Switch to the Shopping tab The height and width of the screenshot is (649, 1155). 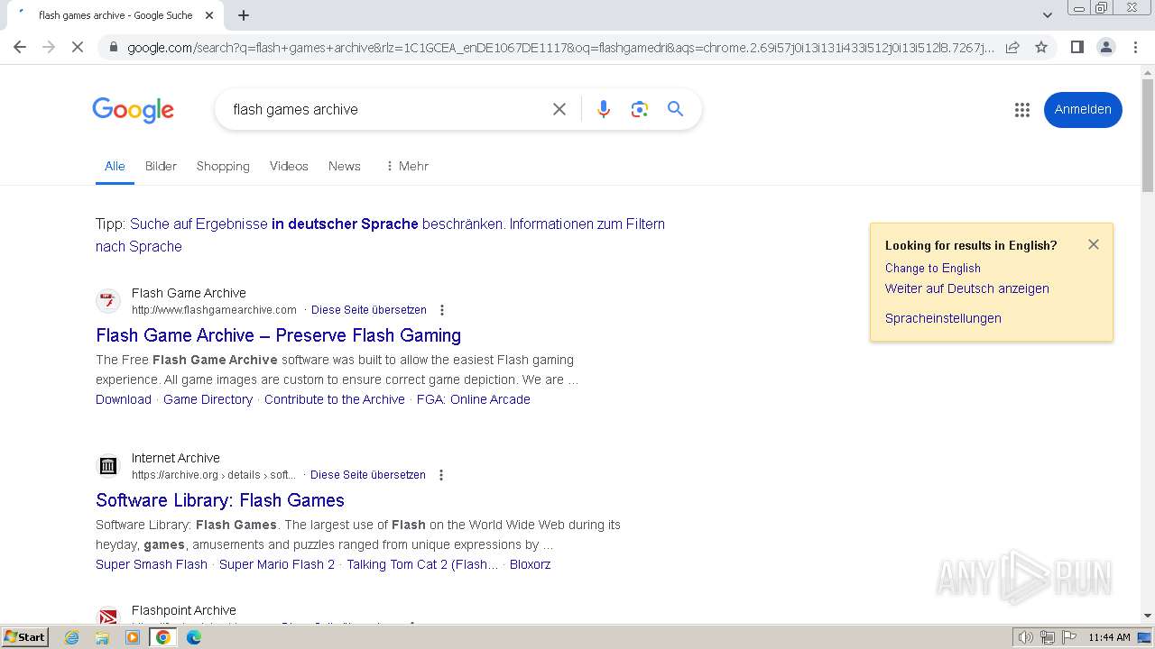[223, 166]
